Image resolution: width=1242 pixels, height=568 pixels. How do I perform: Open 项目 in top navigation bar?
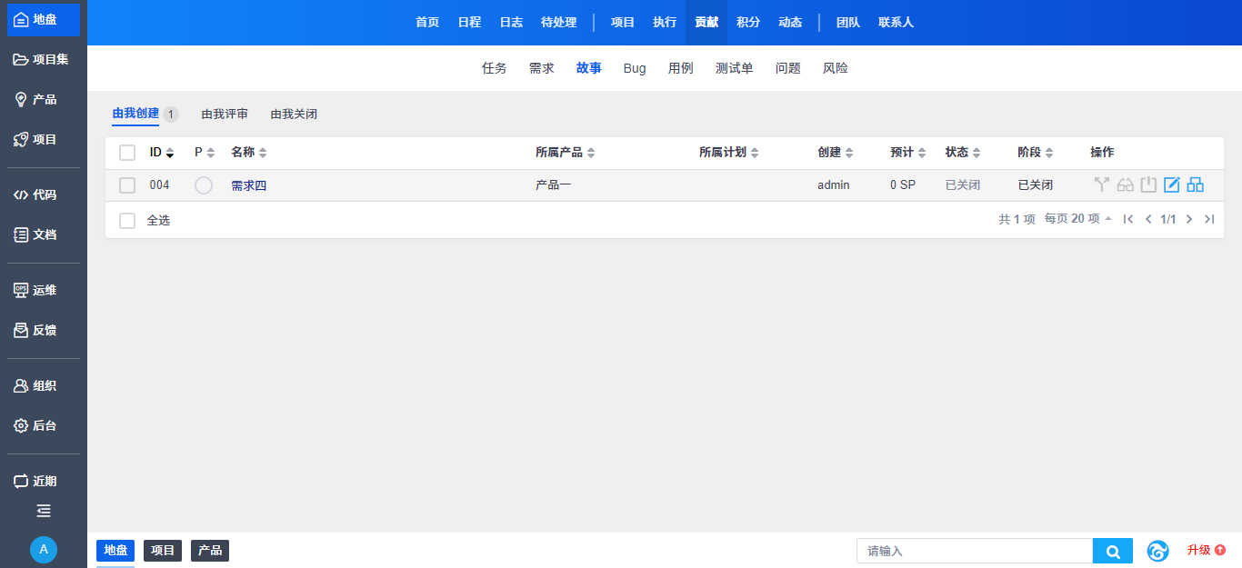[623, 23]
